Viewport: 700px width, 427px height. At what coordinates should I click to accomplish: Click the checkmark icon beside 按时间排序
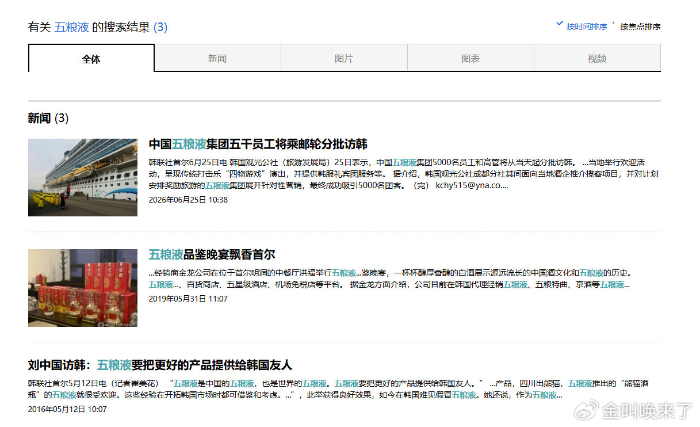coord(560,24)
